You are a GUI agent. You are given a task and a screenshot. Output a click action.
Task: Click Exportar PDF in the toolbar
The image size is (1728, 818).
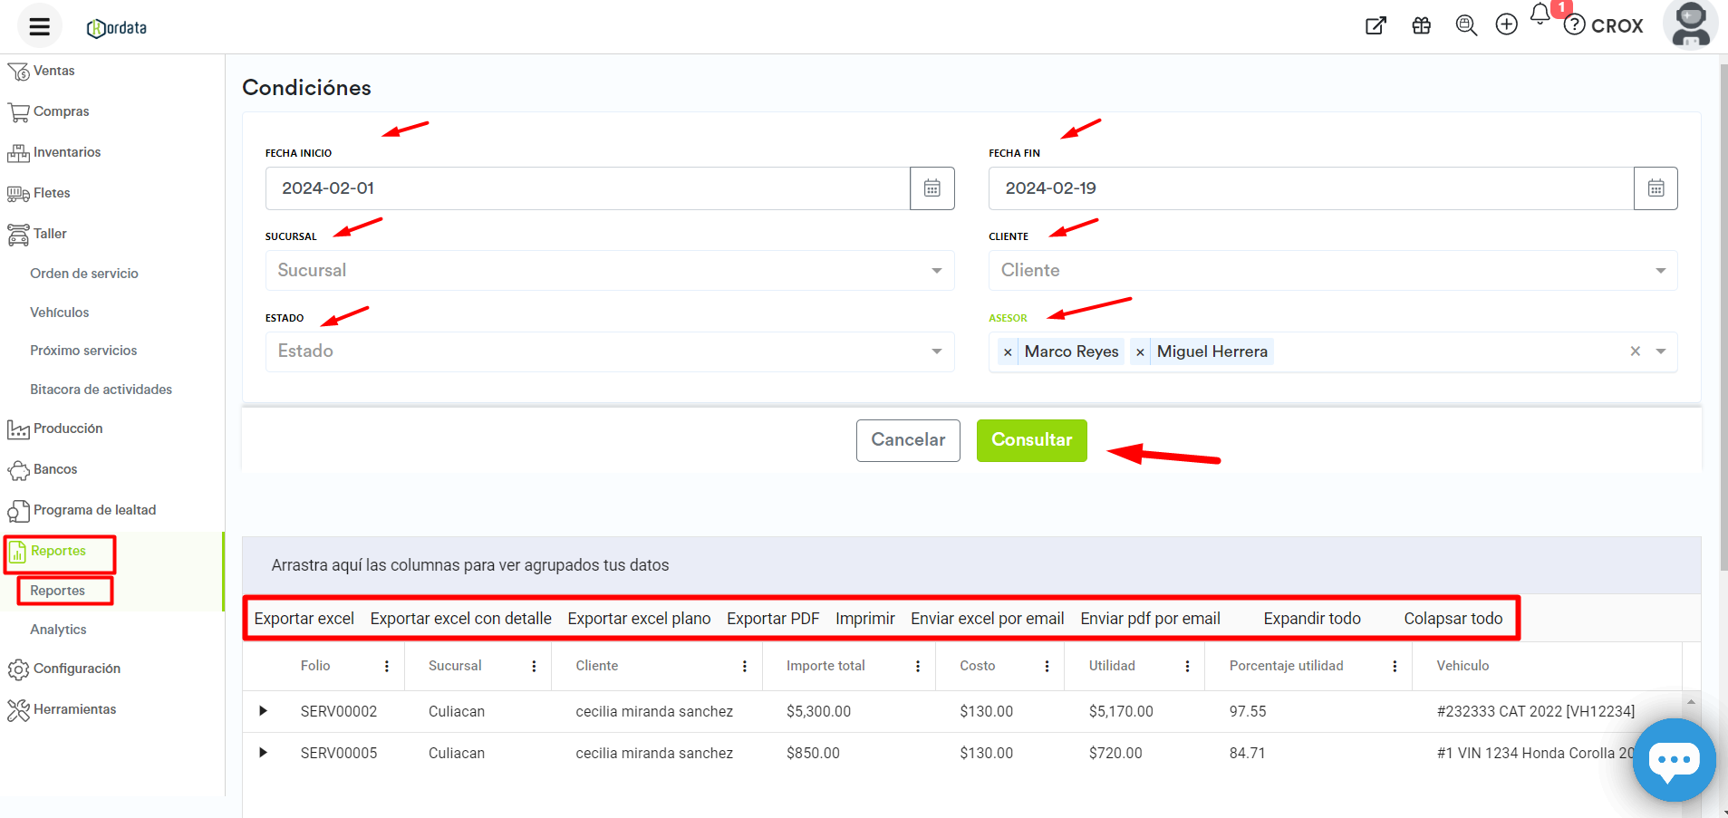click(772, 619)
